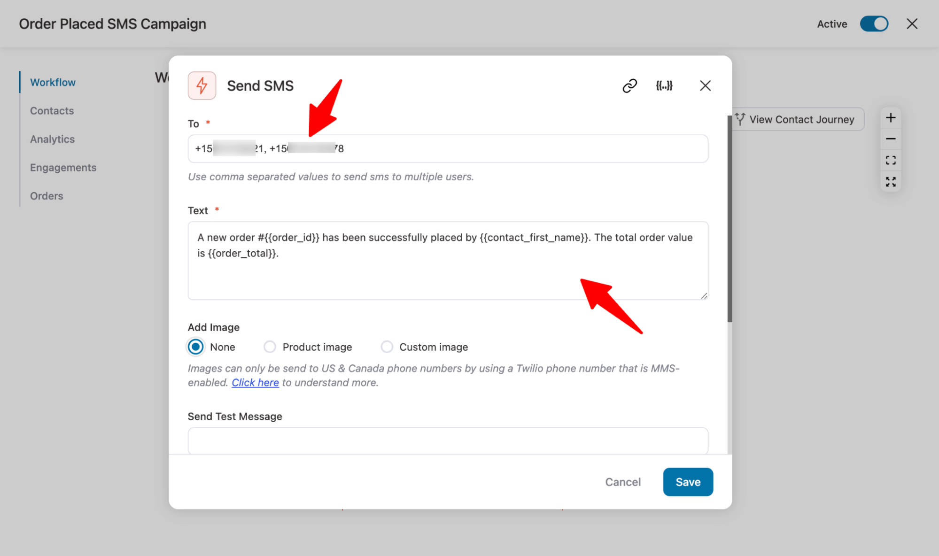This screenshot has height=556, width=939.
Task: Click the lightning bolt workflow icon
Action: click(x=202, y=85)
